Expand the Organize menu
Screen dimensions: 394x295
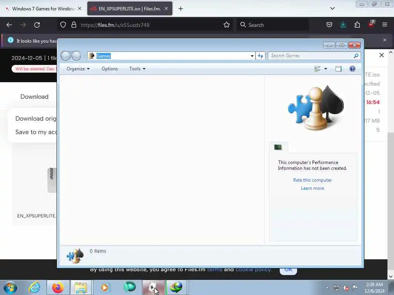point(78,69)
